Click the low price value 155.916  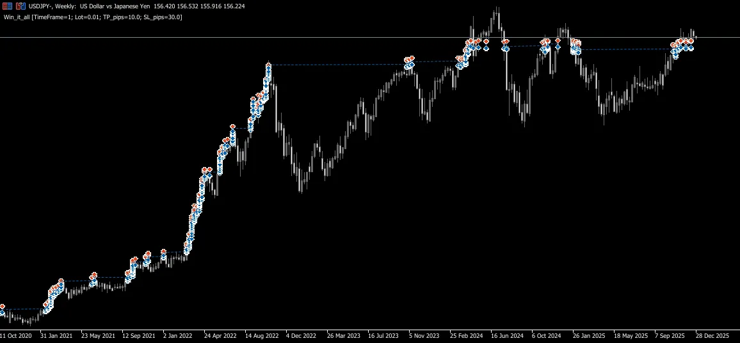(213, 6)
